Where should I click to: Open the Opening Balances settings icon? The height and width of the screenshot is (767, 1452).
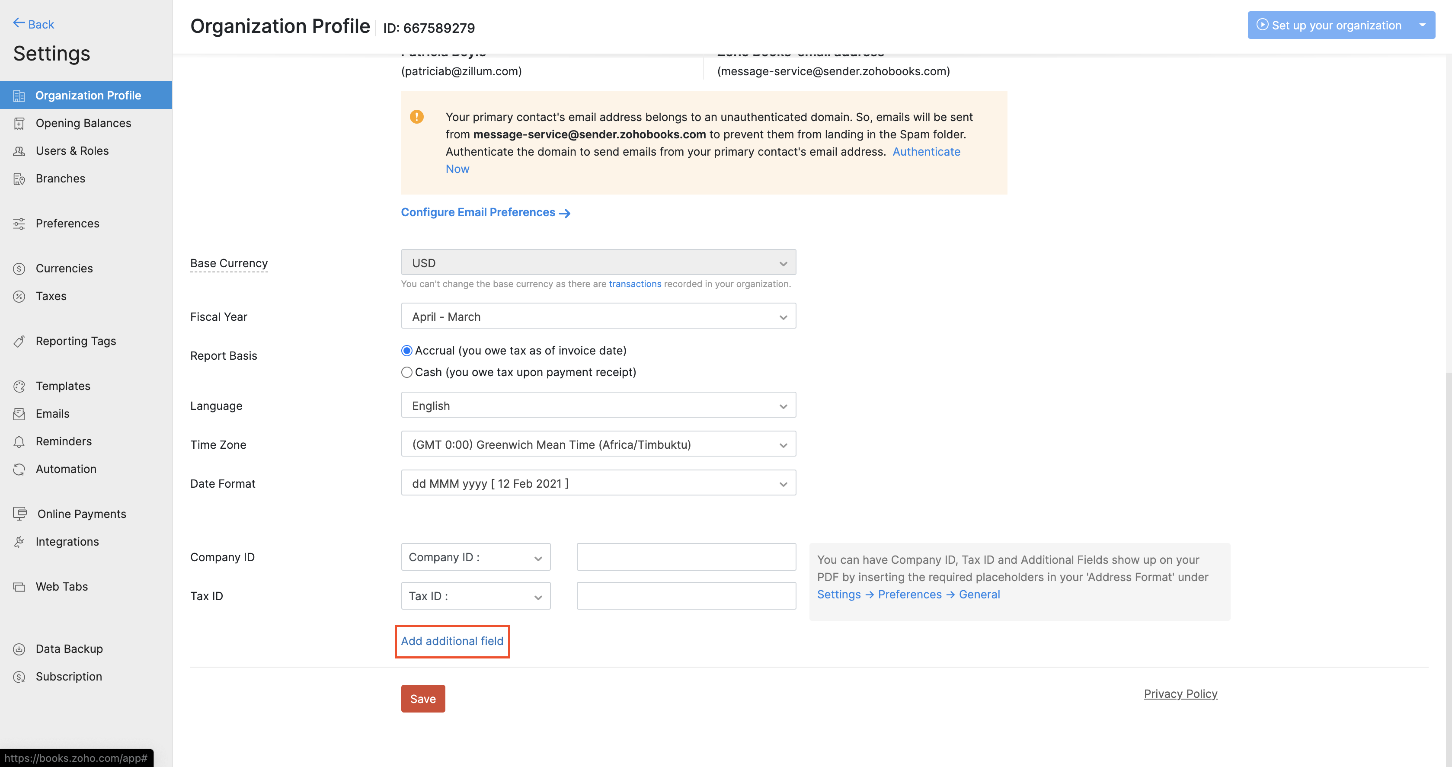[x=19, y=123]
